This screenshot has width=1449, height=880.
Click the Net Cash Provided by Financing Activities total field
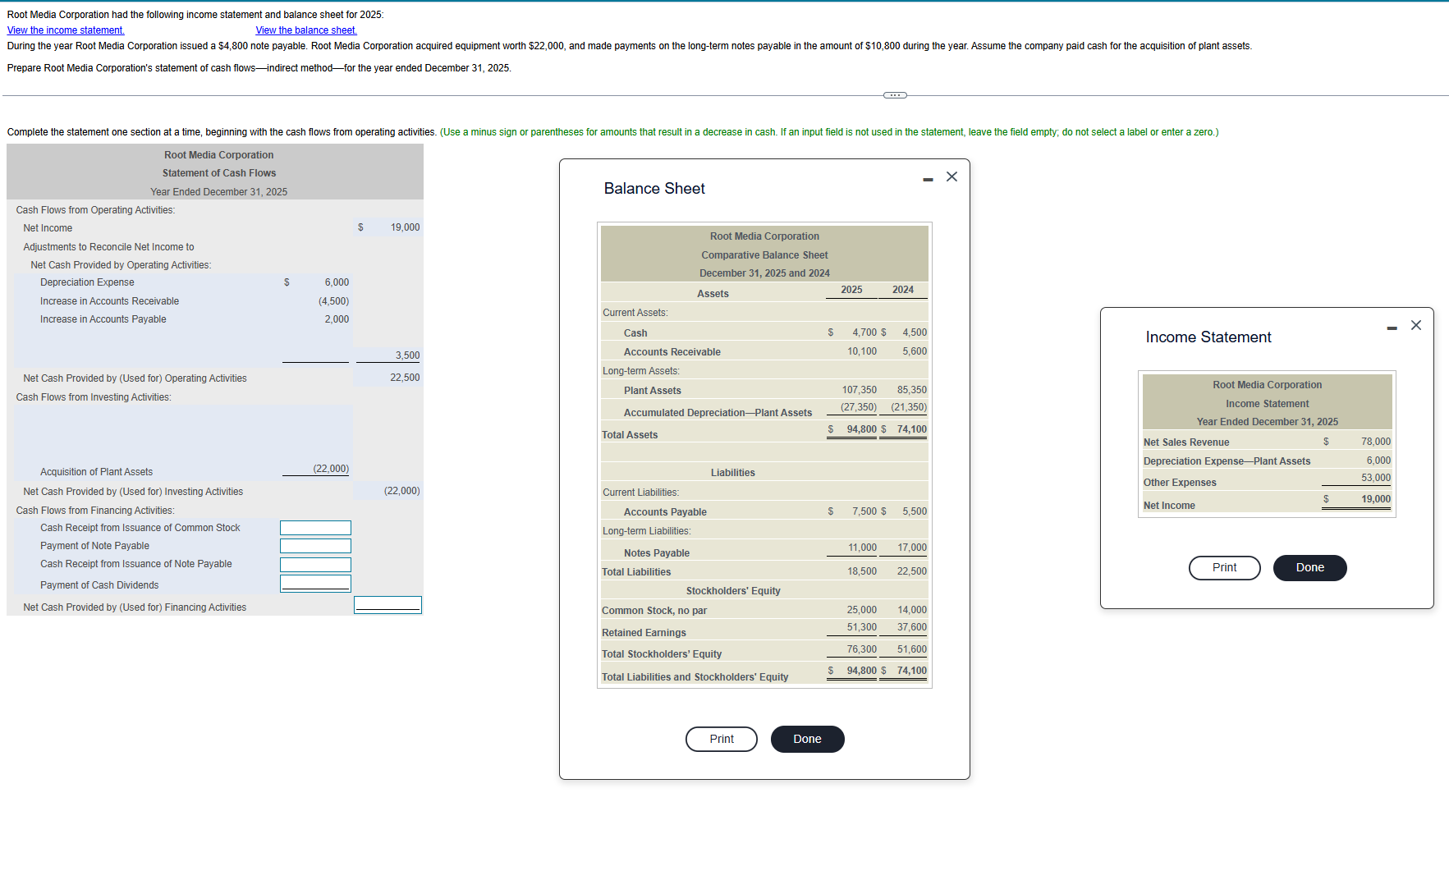[387, 604]
